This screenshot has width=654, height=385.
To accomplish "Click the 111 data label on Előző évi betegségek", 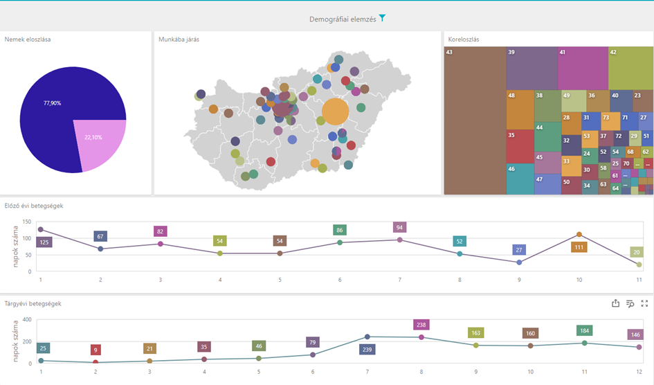I will pos(579,247).
